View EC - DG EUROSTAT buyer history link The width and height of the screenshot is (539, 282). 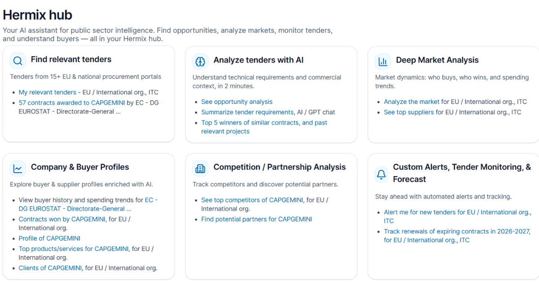[88, 204]
